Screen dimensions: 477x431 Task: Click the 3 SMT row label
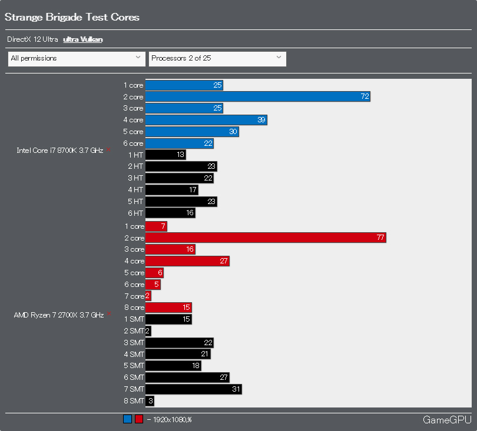click(x=134, y=343)
